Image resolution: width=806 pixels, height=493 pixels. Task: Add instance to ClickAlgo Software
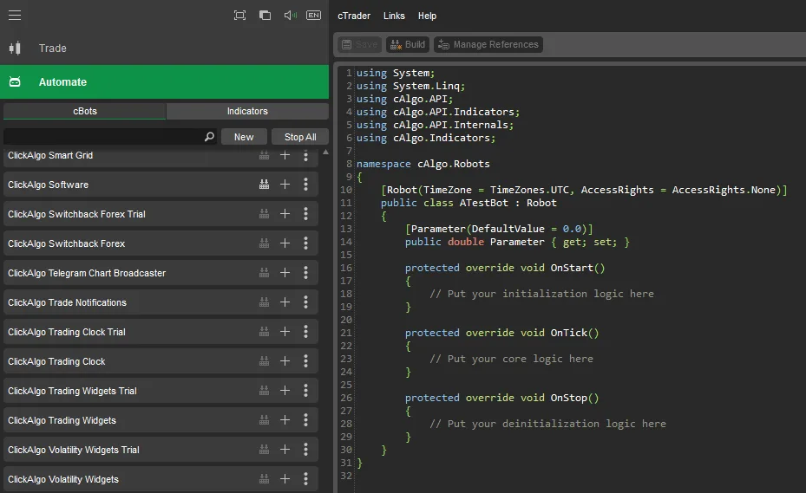point(285,185)
